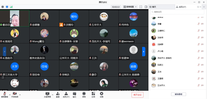Open 设置 settings gear icon
This screenshot has width=207, height=99.
(x=102, y=94)
